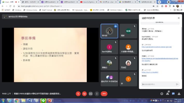Image resolution: width=184 pixels, height=103 pixels.
Task: Open the Windows Start button
Action: point(3,101)
